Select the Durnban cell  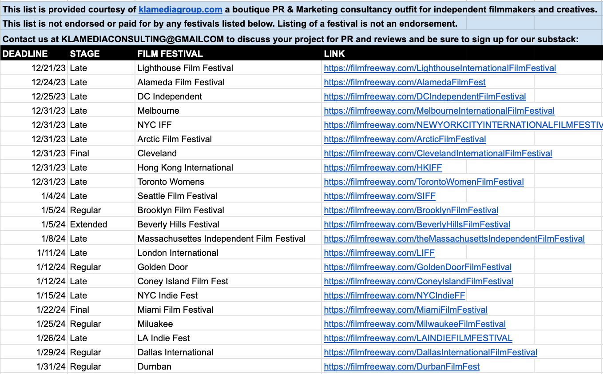[x=228, y=366]
